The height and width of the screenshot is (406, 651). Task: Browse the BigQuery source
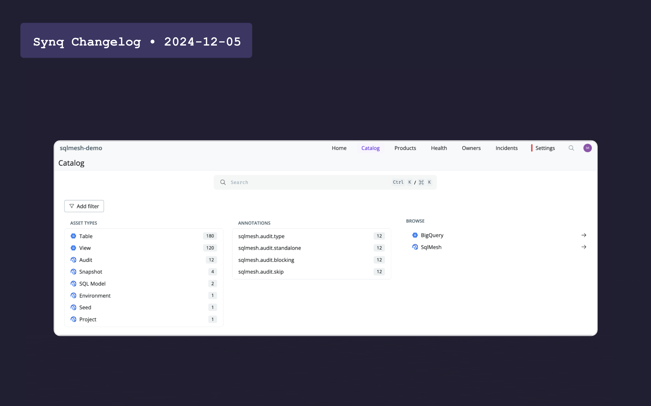point(499,235)
